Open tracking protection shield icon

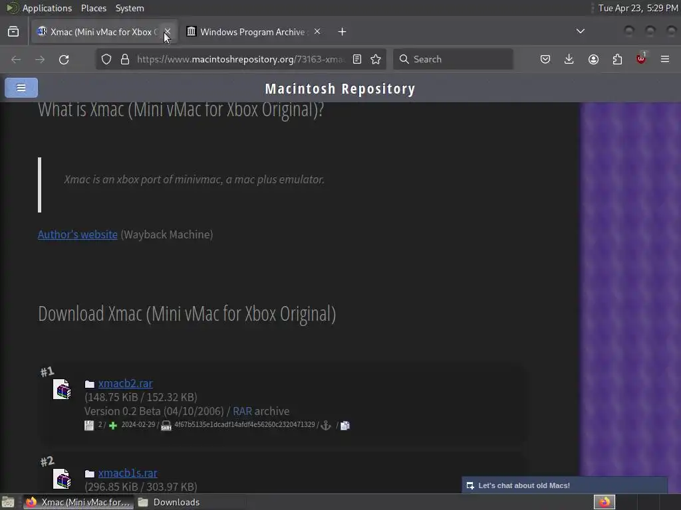[x=106, y=59]
